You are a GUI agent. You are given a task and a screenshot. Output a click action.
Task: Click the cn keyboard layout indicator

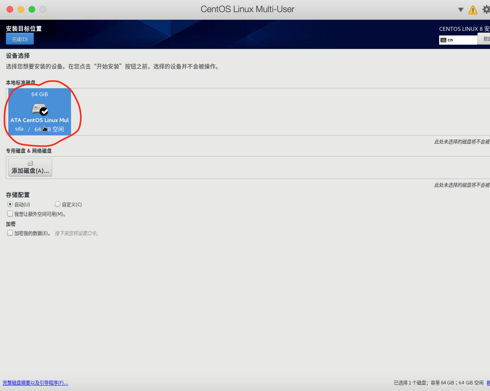(x=458, y=40)
